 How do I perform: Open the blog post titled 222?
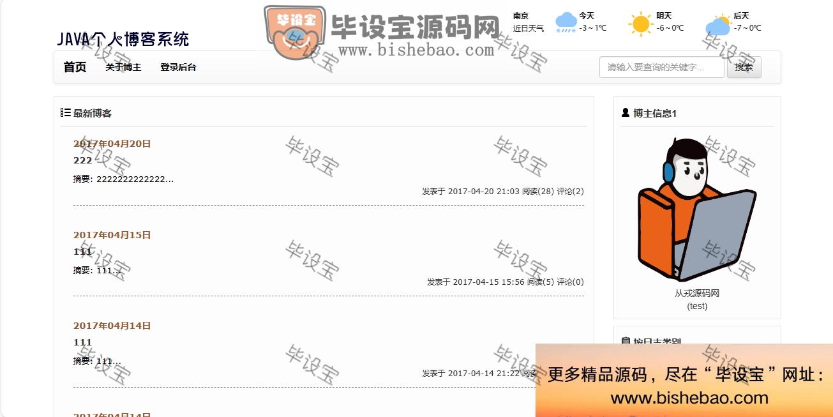(83, 160)
